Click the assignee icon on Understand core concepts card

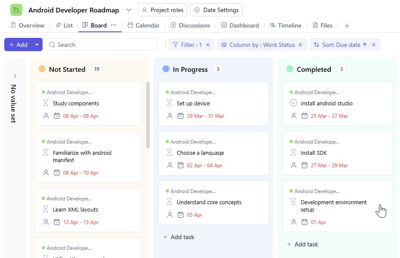[170, 215]
